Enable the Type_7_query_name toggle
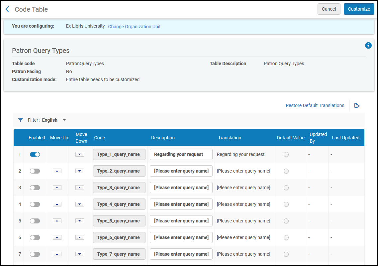The image size is (378, 266). click(35, 254)
